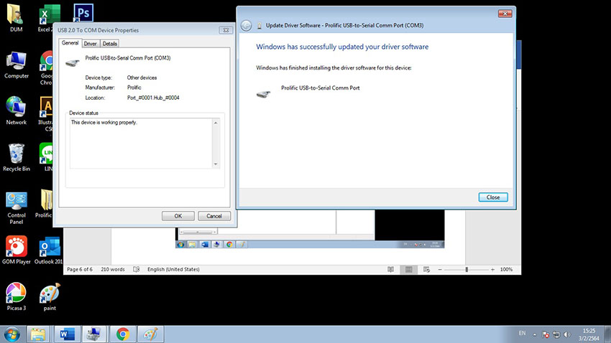Image resolution: width=611 pixels, height=343 pixels.
Task: Switch to Paint in the taskbar
Action: click(151, 334)
